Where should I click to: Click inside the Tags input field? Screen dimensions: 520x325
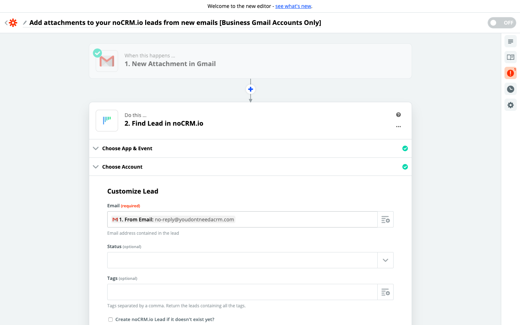242,292
